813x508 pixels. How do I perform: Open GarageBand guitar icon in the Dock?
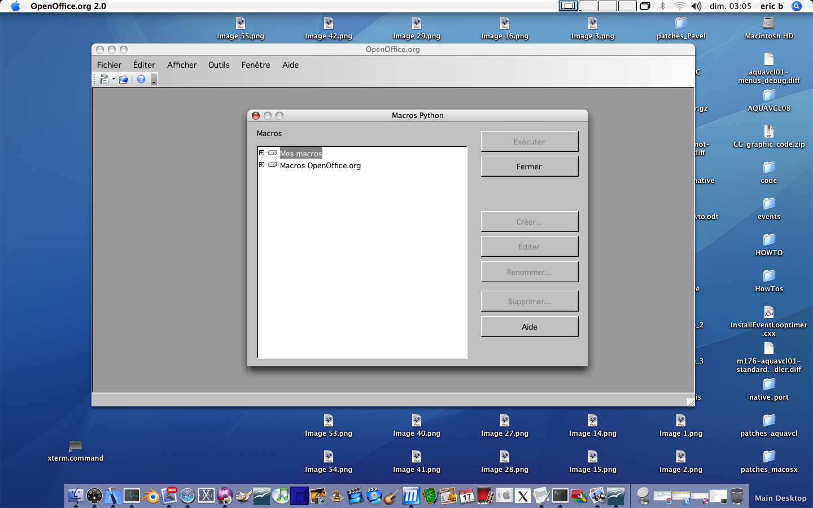pyautogui.click(x=393, y=496)
